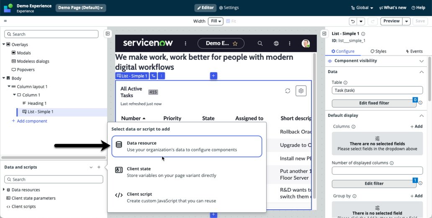Viewport: 432px width, 218px height.
Task: Open the Width Fill dropdown
Action: tap(216, 21)
